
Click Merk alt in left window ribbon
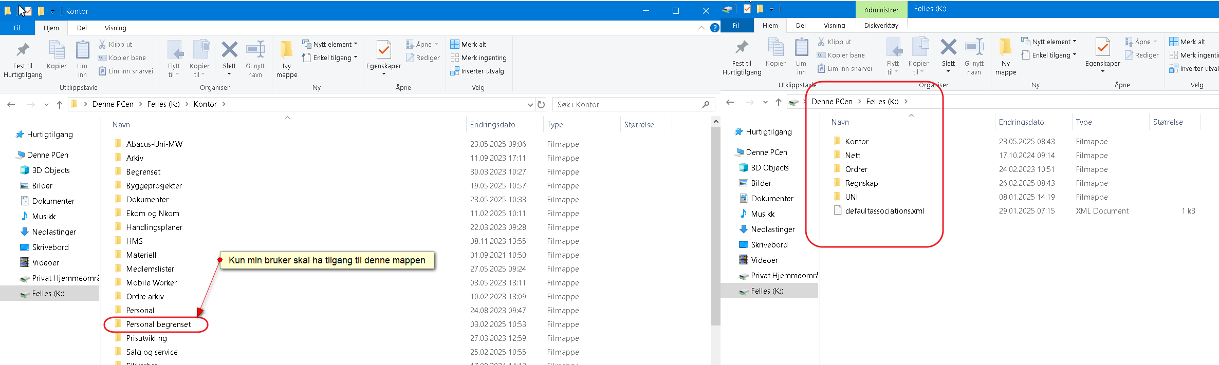click(x=473, y=45)
